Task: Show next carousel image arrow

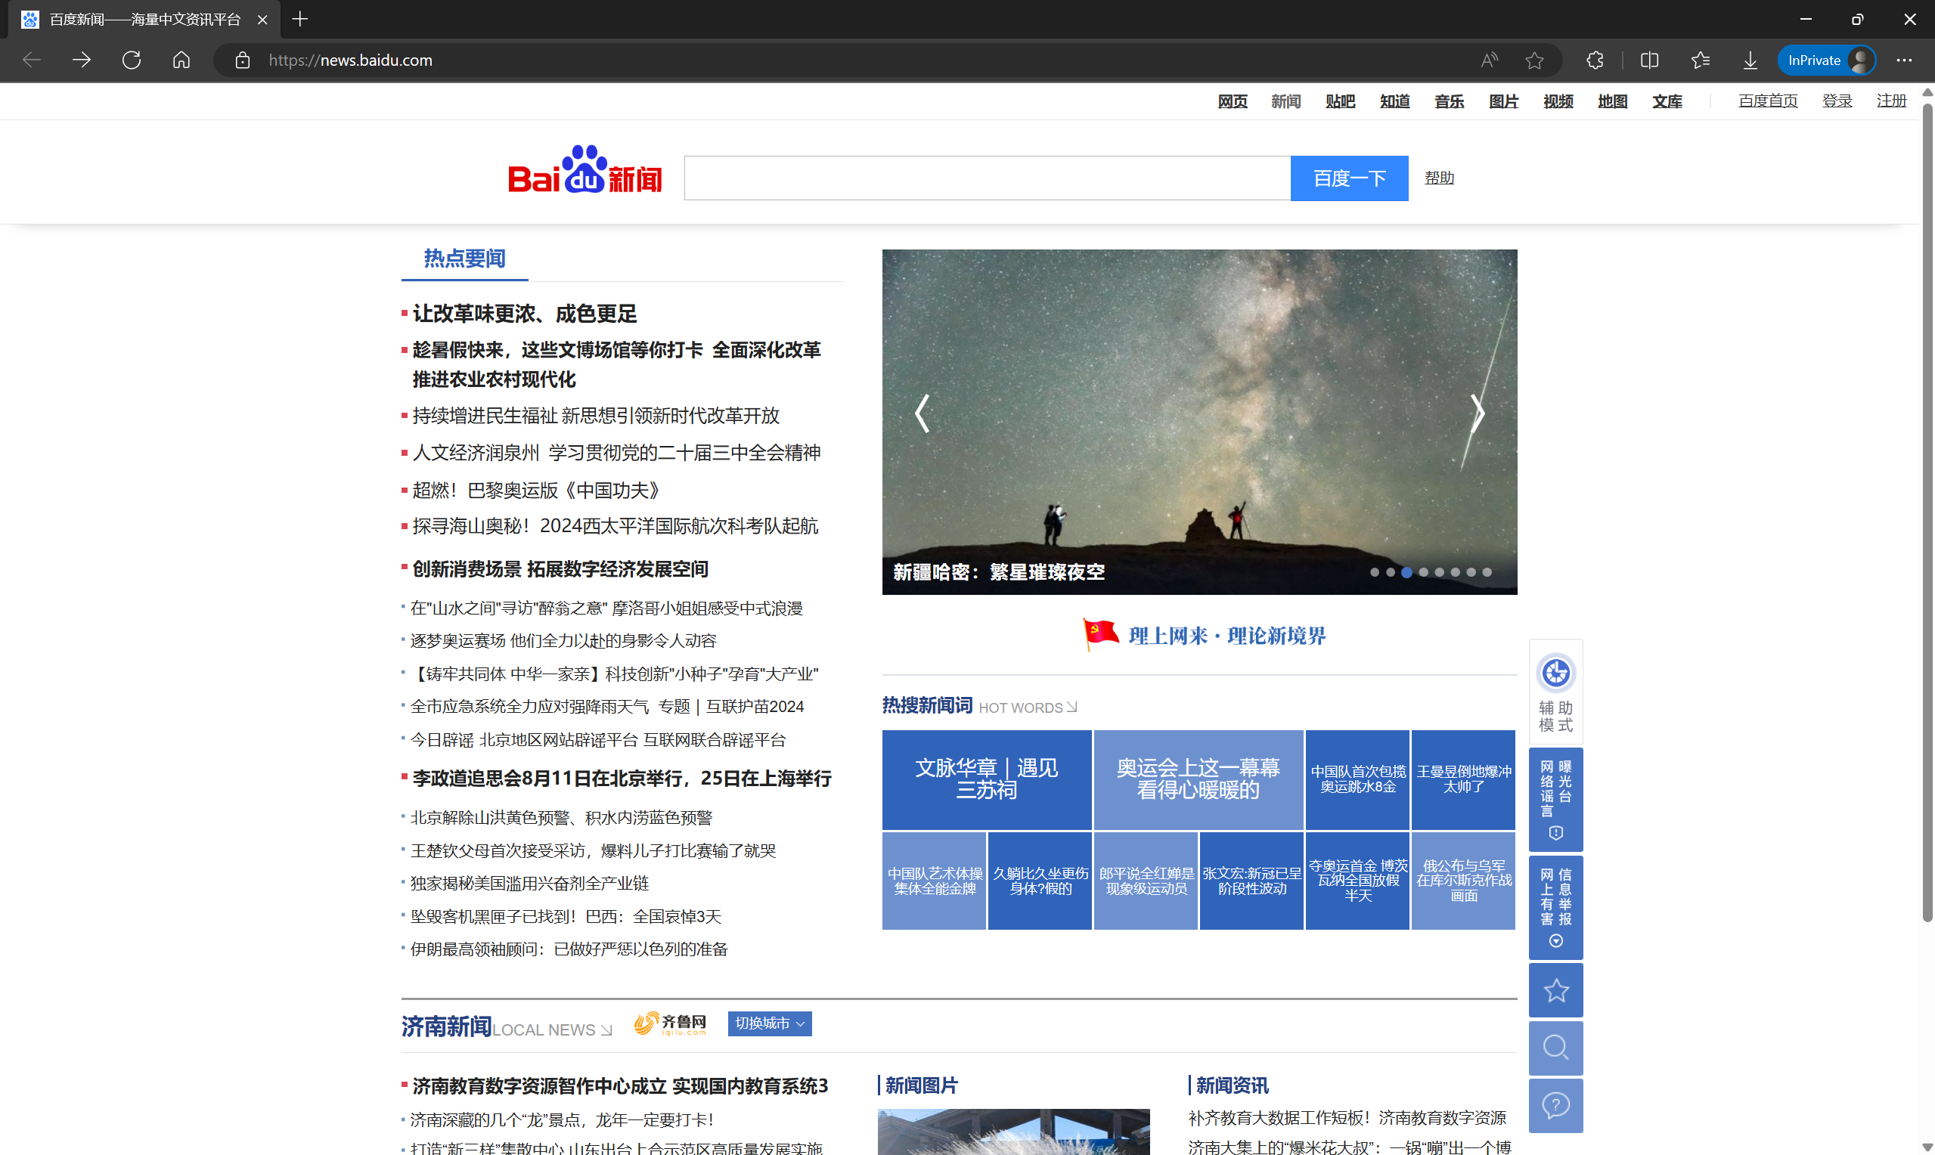Action: tap(1478, 413)
